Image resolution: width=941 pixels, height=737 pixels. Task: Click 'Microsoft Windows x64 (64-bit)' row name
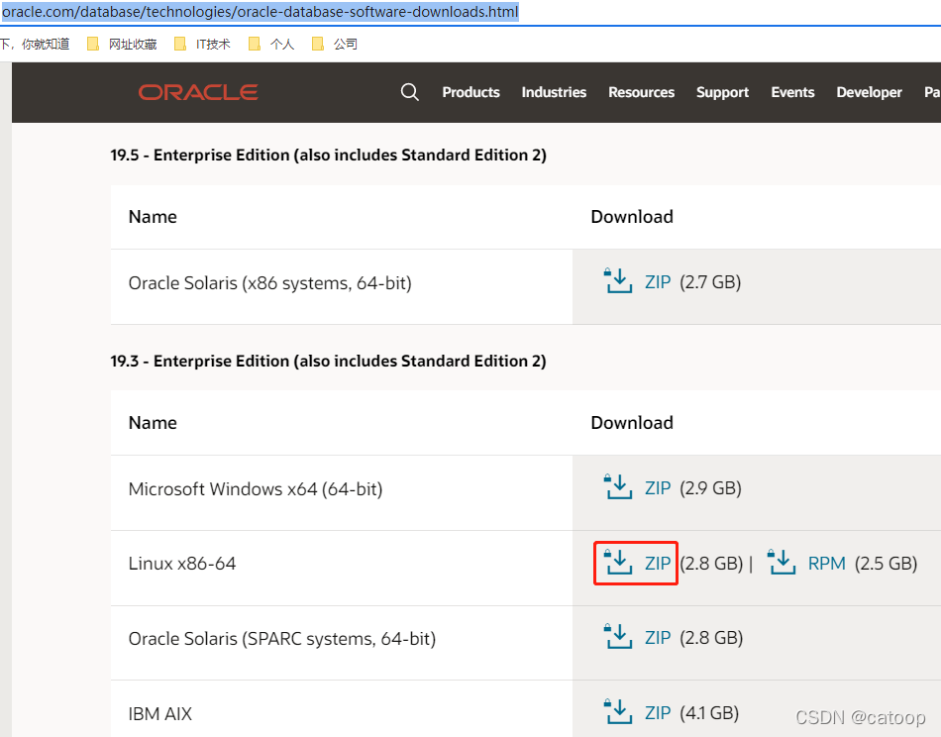pyautogui.click(x=256, y=489)
